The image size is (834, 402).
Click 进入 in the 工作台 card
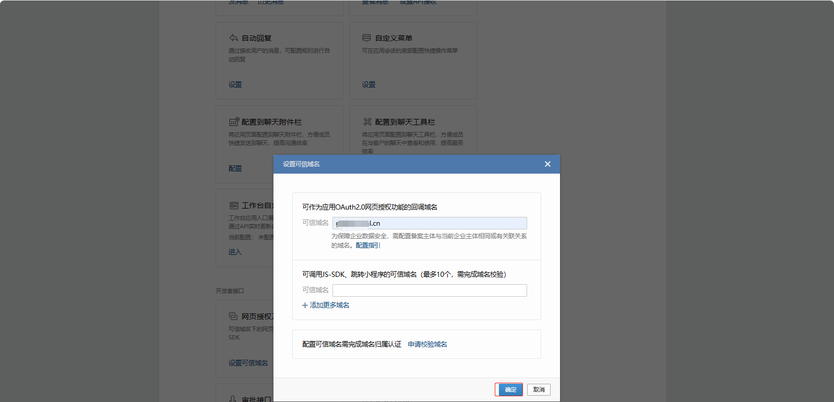coord(235,252)
